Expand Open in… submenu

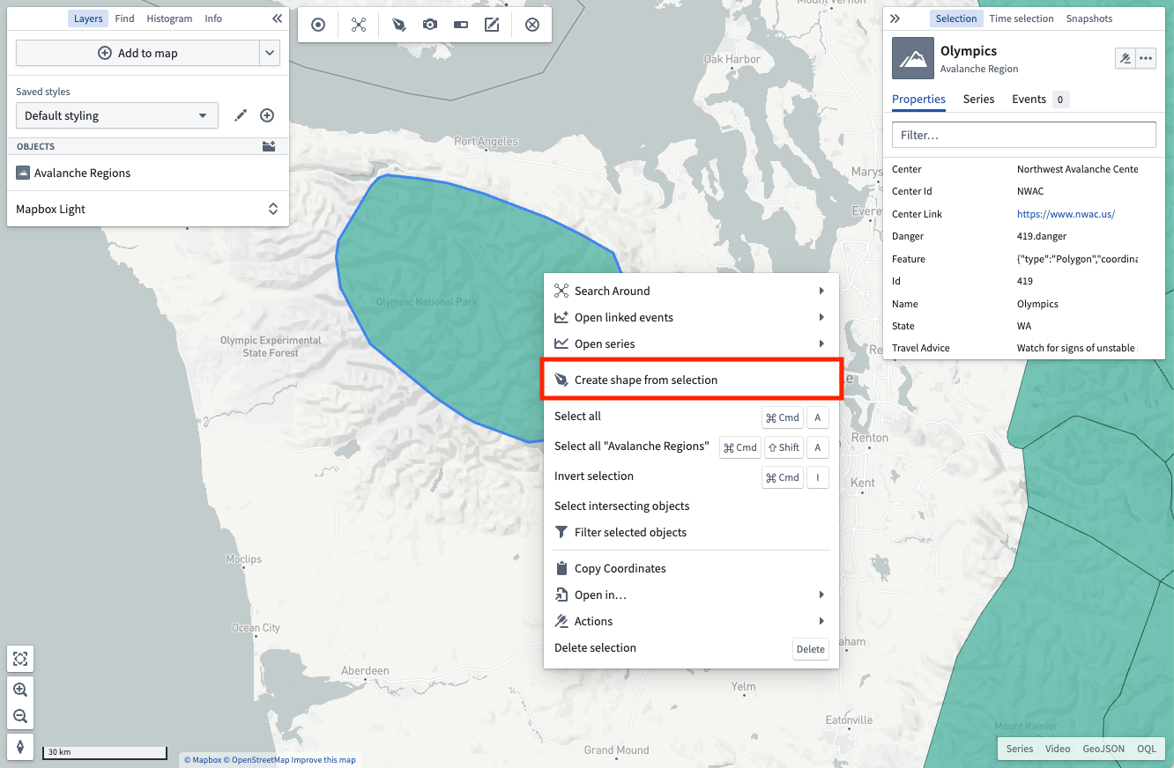(x=691, y=594)
